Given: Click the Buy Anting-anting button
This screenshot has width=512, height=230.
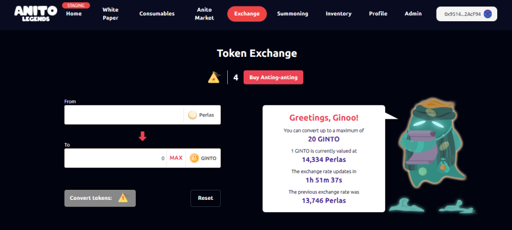Looking at the screenshot, I should pyautogui.click(x=274, y=77).
